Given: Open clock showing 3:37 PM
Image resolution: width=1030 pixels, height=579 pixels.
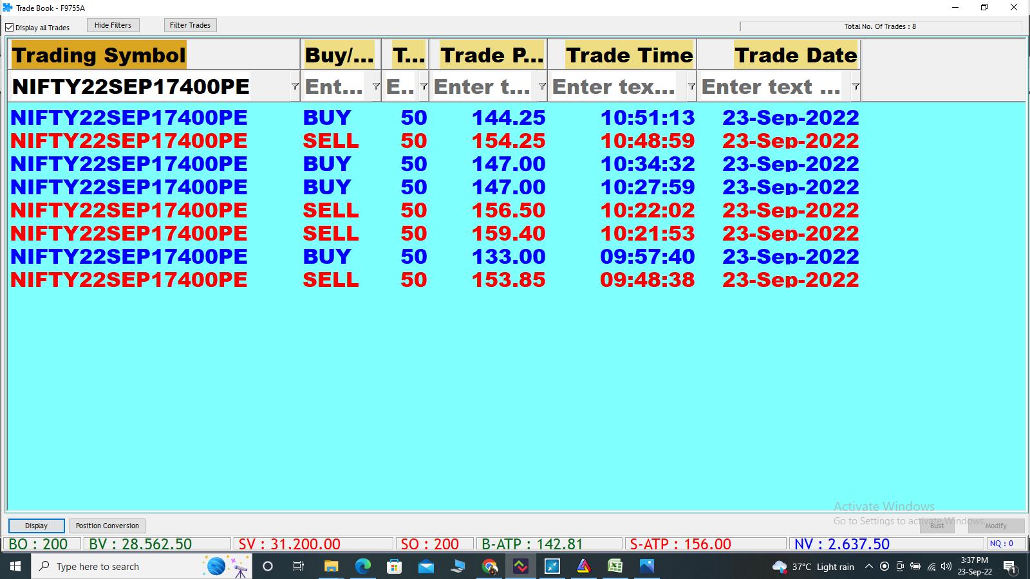Looking at the screenshot, I should [x=975, y=566].
